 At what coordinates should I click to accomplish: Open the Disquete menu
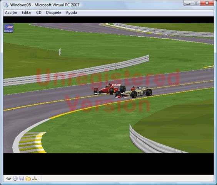(53, 13)
